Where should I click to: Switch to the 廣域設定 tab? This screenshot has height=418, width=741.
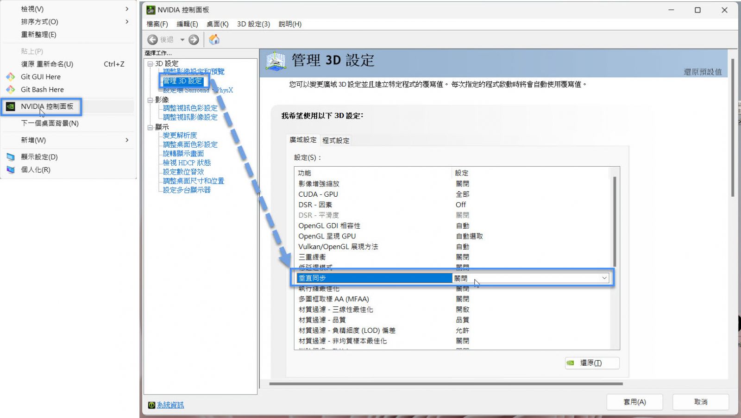coord(303,140)
